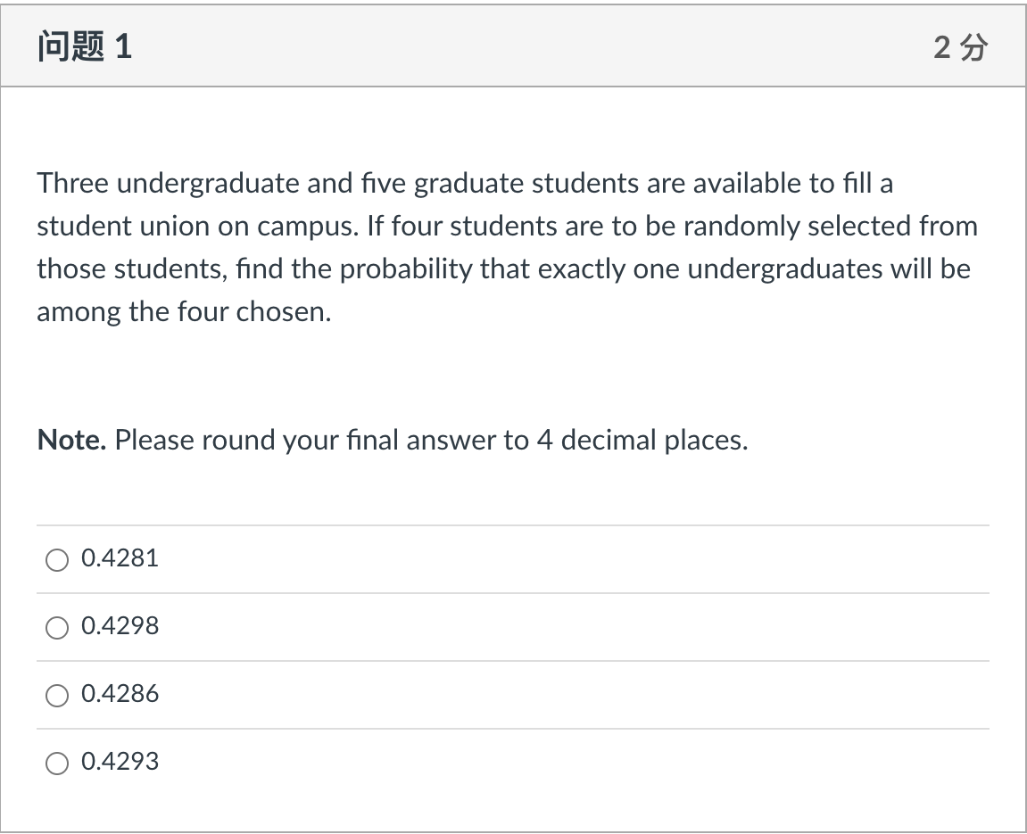Screen dimensions: 1027x834
Task: Select the 0.4298 radio button
Action: point(57,628)
